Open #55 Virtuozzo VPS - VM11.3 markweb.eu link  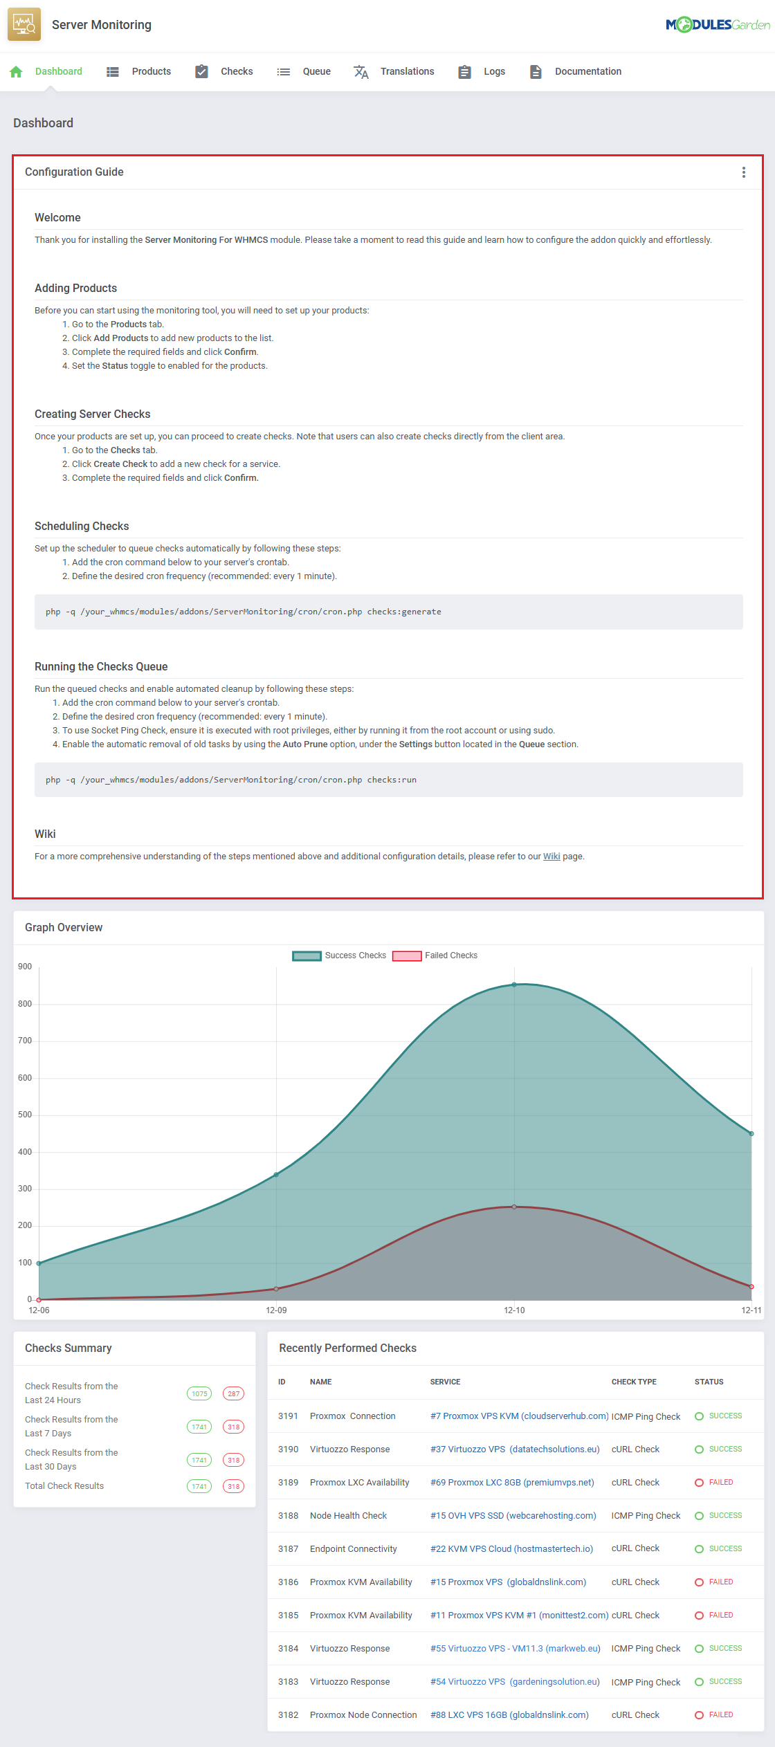pyautogui.click(x=516, y=1648)
